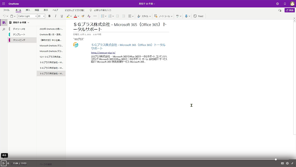Screen dimensions: 296x167
Task: Click the share button
Action: pos(289,10)
